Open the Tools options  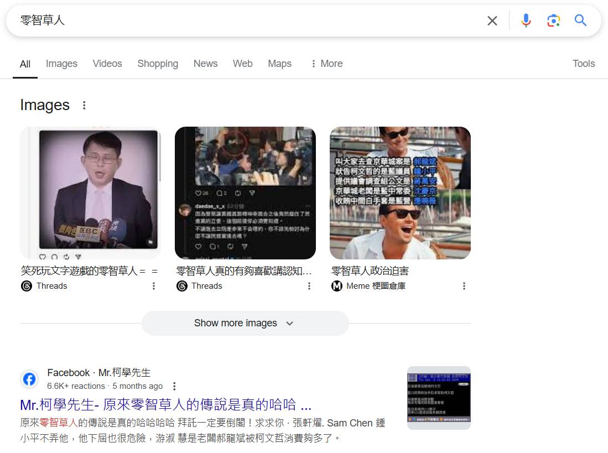point(583,64)
